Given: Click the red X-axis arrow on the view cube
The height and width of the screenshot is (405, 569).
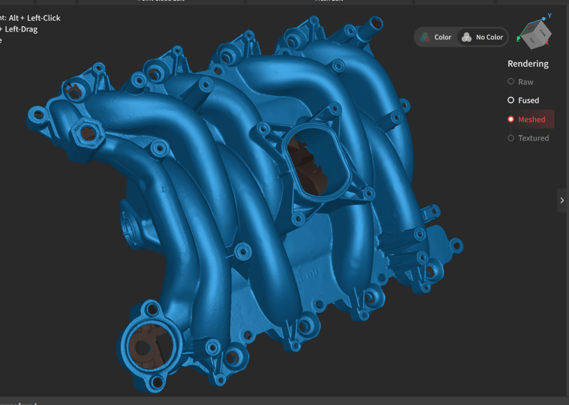Looking at the screenshot, I should click(546, 43).
